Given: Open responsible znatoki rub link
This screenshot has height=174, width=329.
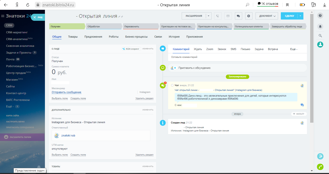Looking at the screenshot, I should [x=68, y=135].
